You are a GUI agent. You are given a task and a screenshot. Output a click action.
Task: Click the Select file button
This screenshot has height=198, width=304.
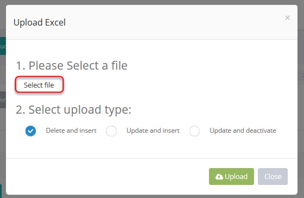coord(39,85)
